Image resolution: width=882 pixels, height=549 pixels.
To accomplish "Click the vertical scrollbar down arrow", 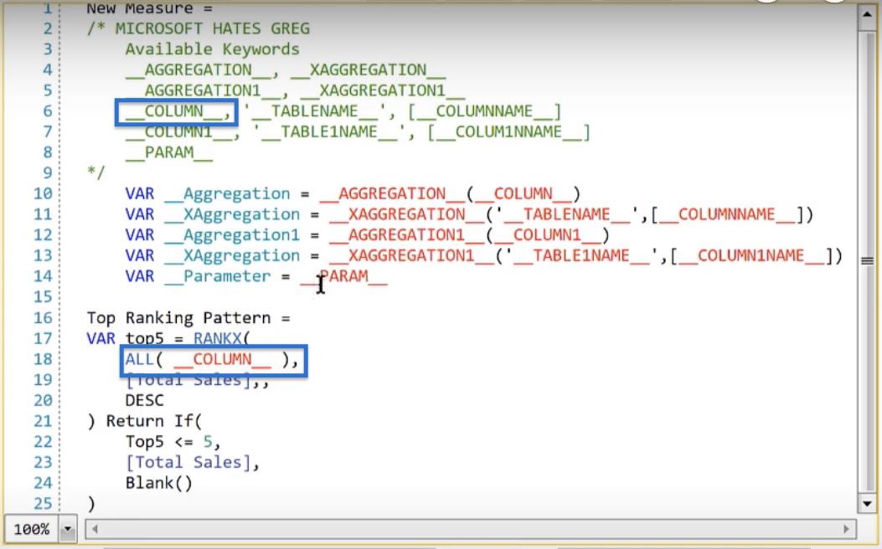I will [x=867, y=503].
